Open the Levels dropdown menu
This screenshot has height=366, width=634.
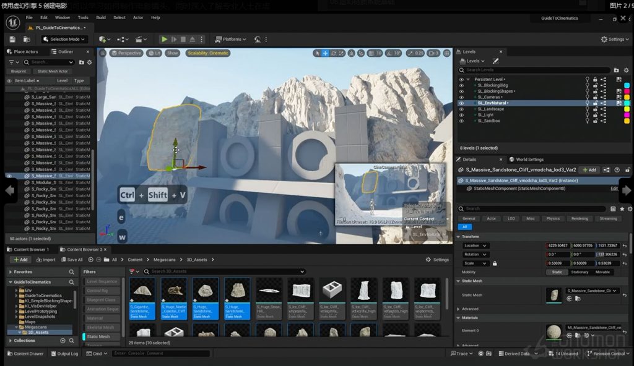click(472, 61)
